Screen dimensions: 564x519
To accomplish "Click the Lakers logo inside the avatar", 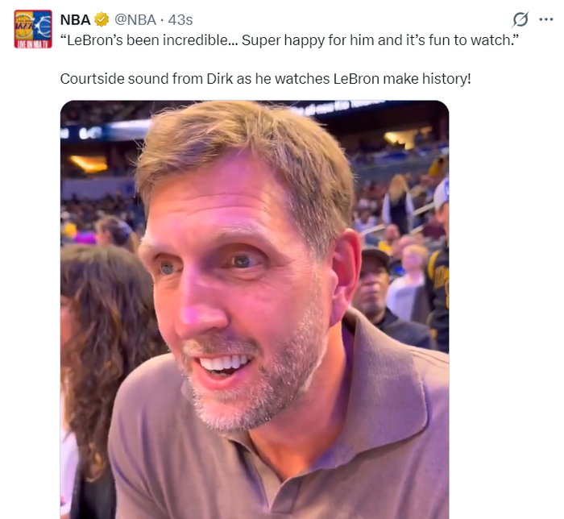I will (25, 27).
